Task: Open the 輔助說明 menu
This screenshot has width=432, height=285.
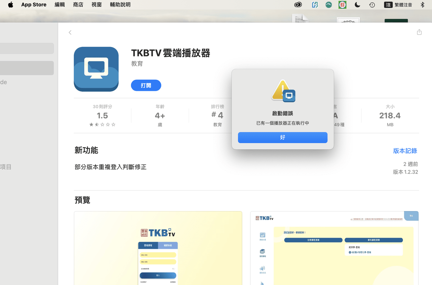Action: point(120,4)
